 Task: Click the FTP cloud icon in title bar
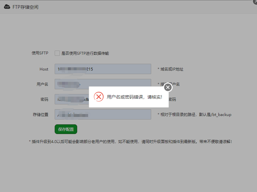tap(7, 7)
